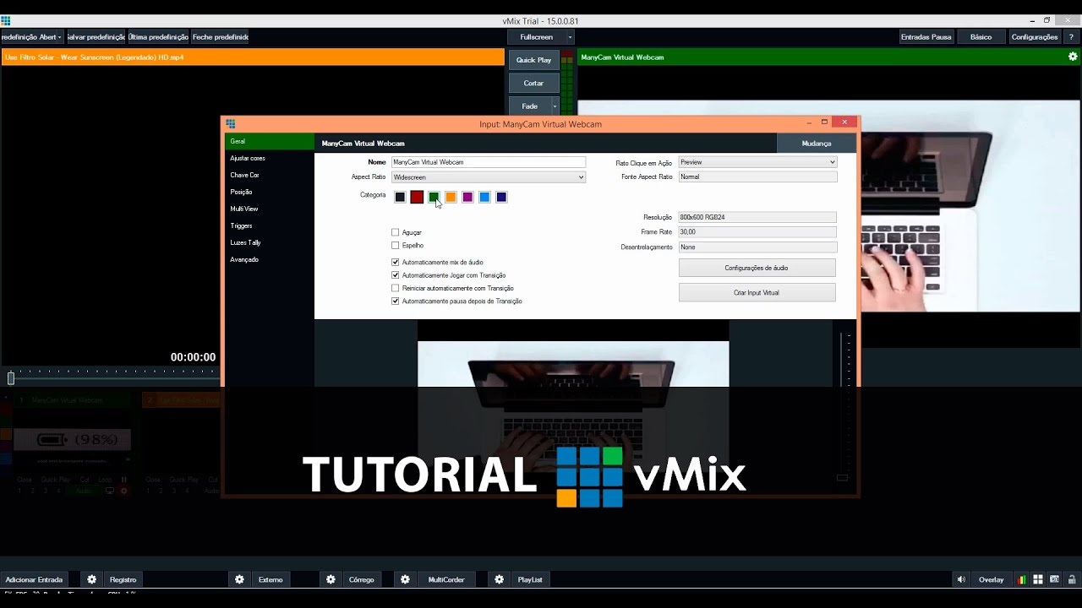Choose the red category color swatch
The height and width of the screenshot is (608, 1082).
point(417,197)
